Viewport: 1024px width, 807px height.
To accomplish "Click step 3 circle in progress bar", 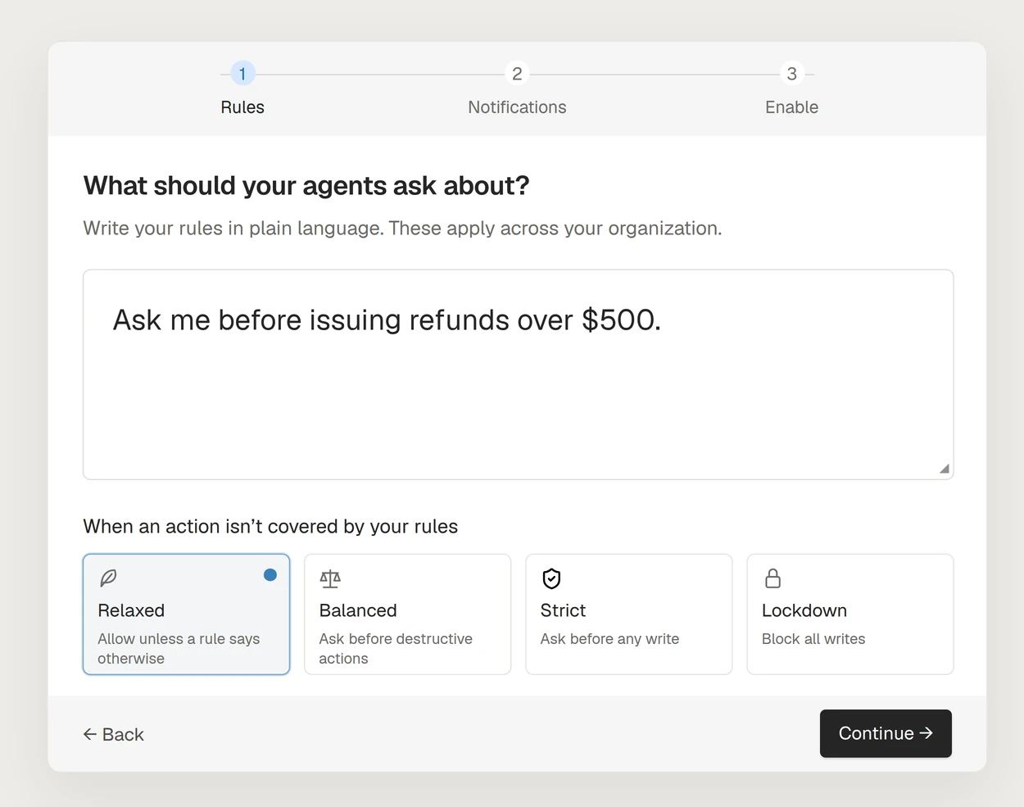I will click(791, 74).
